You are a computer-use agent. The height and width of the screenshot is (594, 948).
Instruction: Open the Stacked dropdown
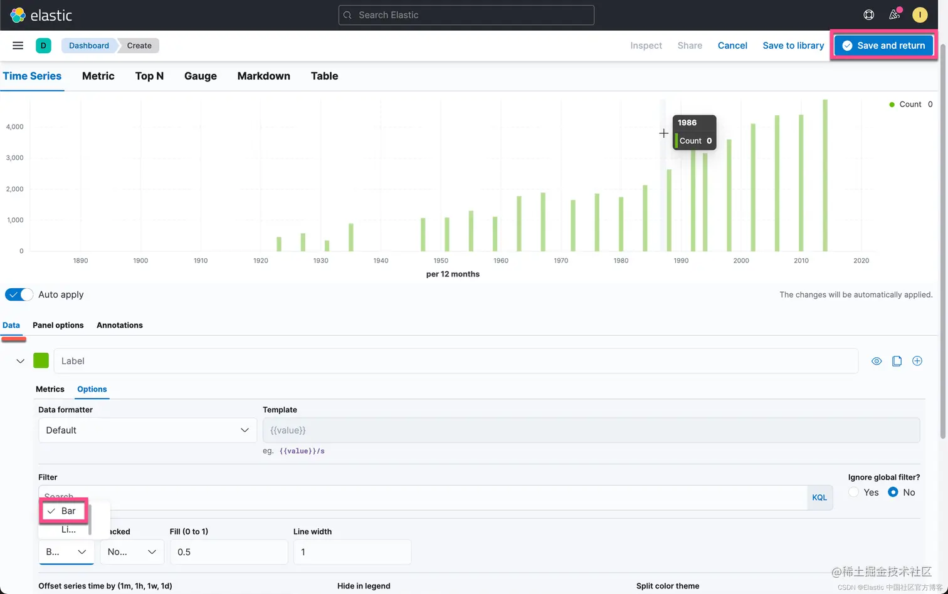coord(132,552)
